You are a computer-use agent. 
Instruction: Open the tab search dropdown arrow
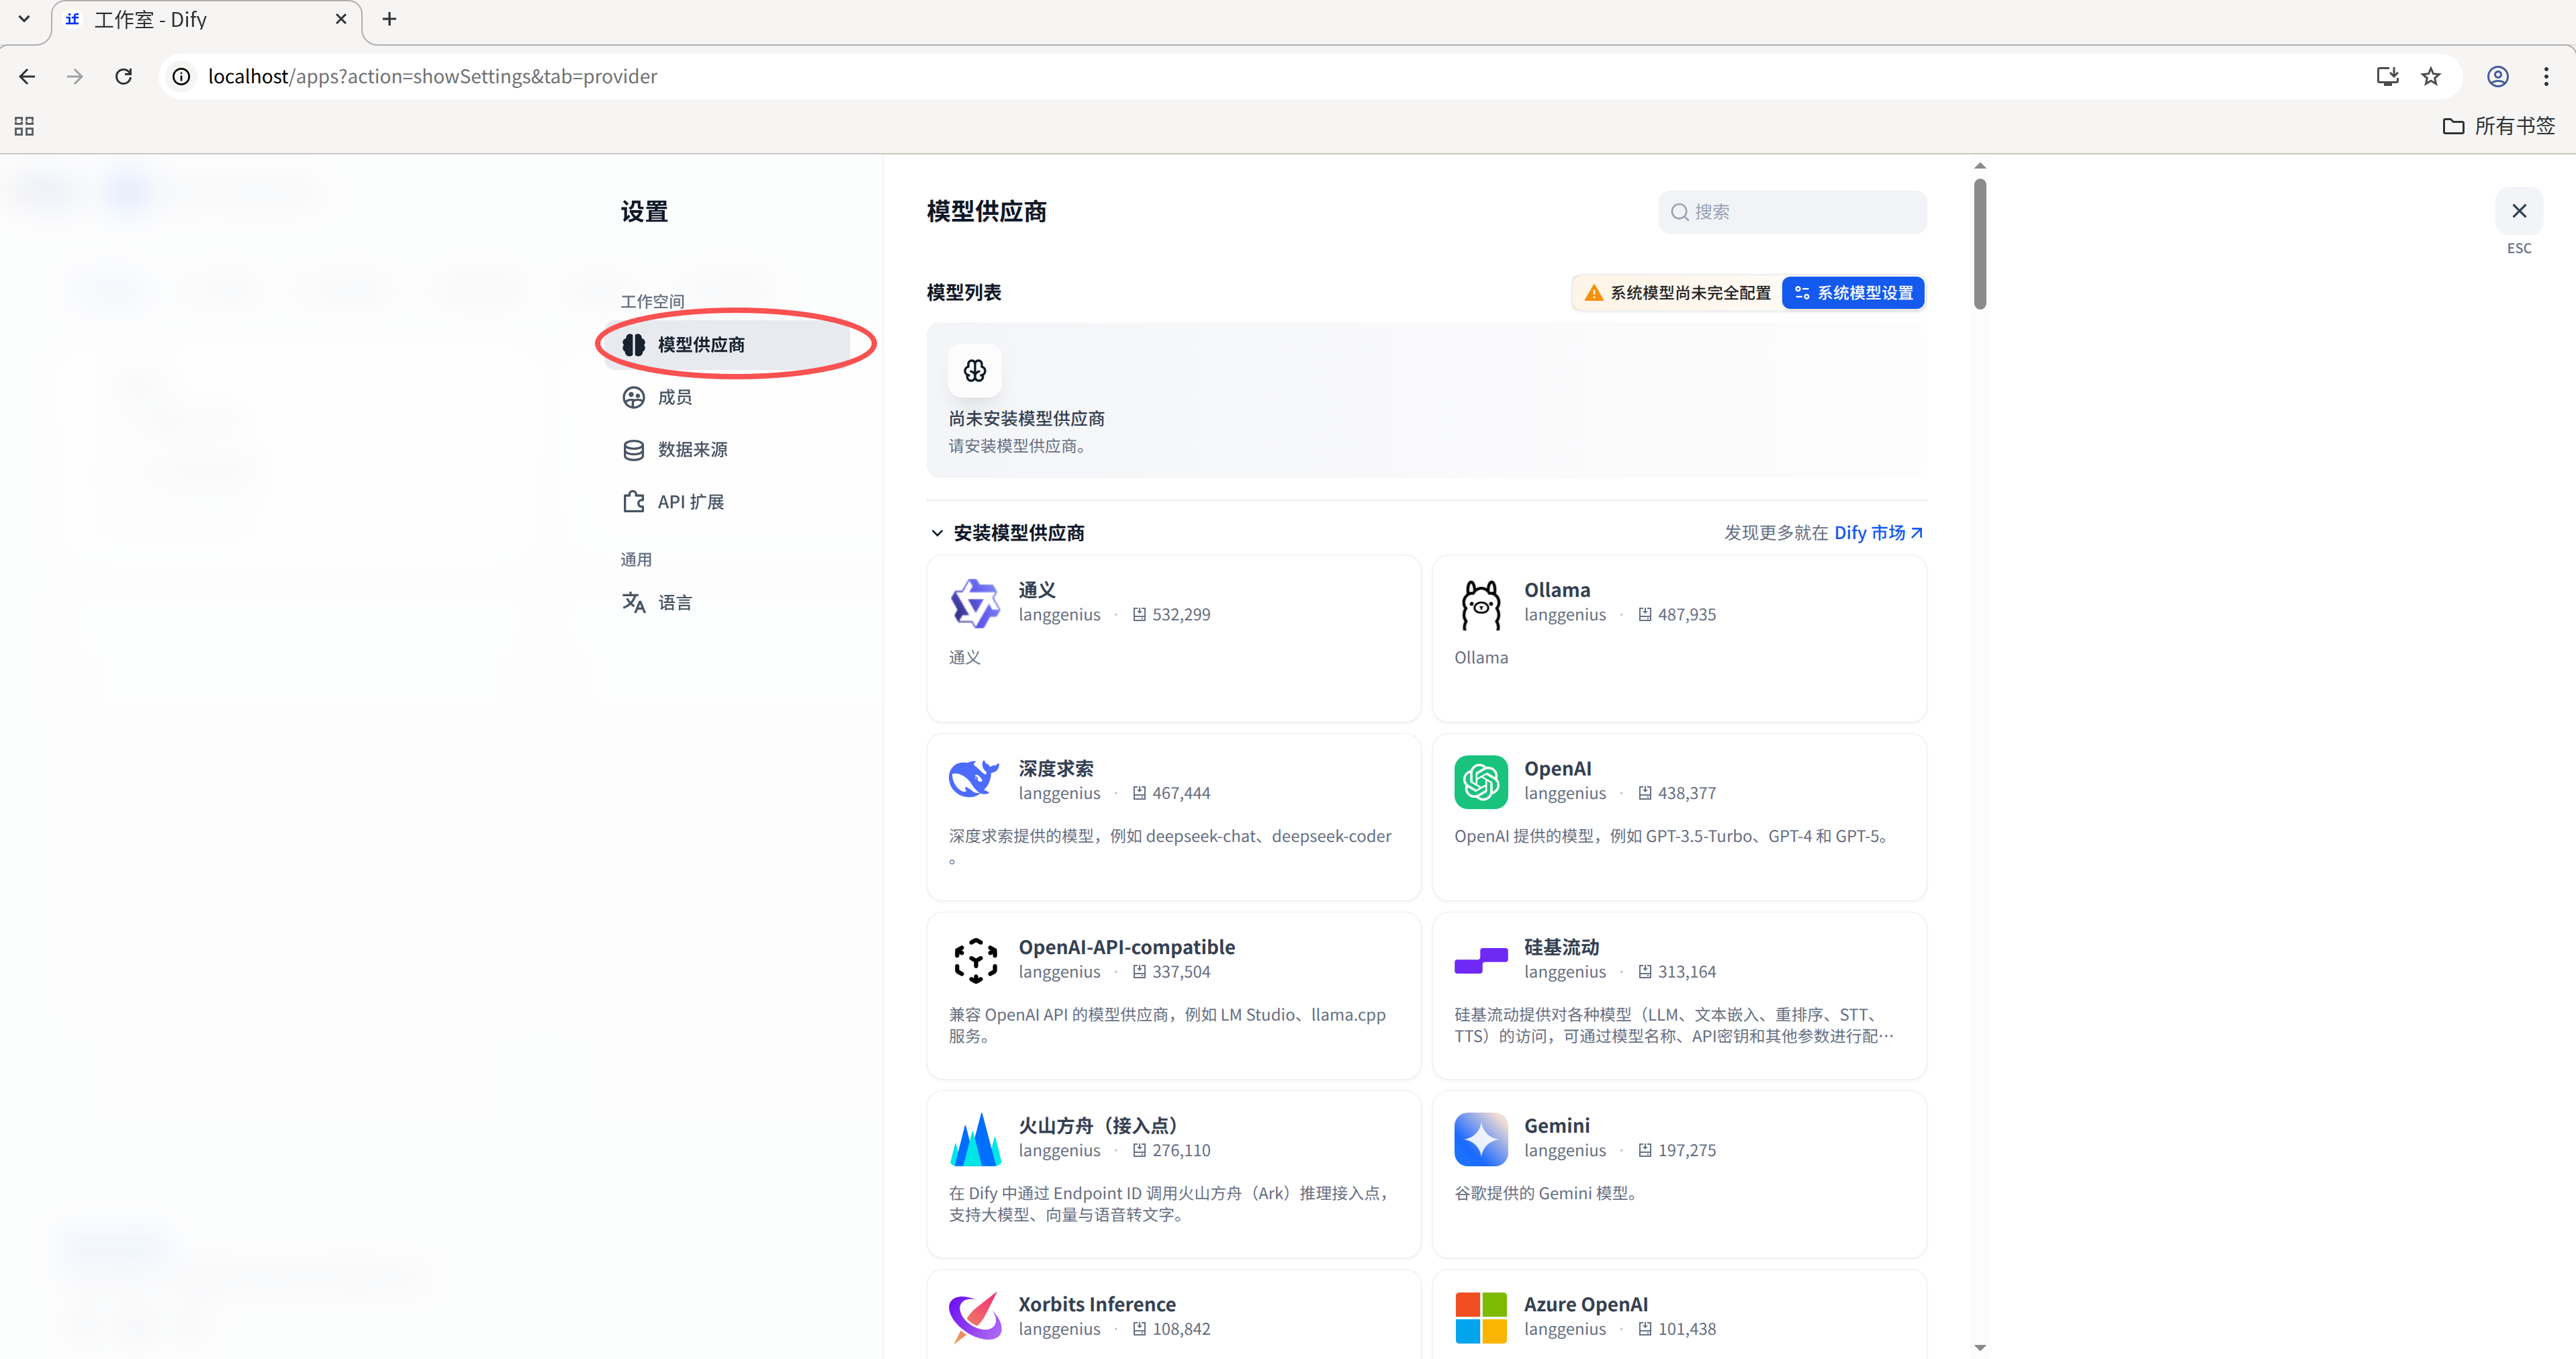pos(24,19)
